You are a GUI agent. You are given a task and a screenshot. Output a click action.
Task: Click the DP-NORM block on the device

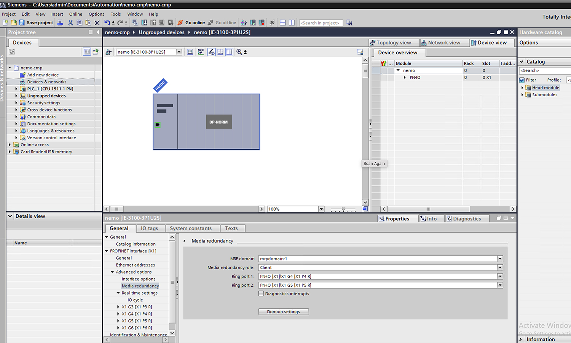pyautogui.click(x=219, y=122)
